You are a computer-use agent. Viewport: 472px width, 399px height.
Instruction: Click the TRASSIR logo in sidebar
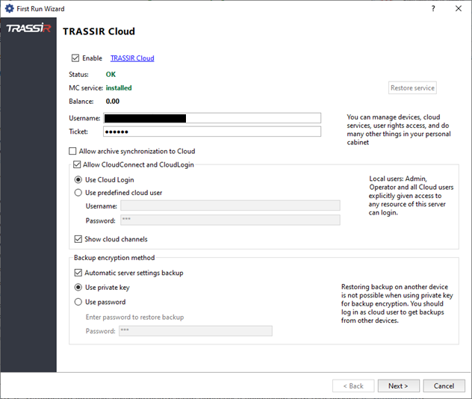28,29
